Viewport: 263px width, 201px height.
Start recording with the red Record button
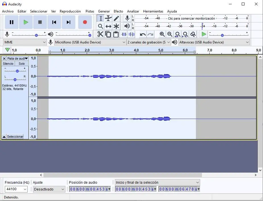[85, 22]
